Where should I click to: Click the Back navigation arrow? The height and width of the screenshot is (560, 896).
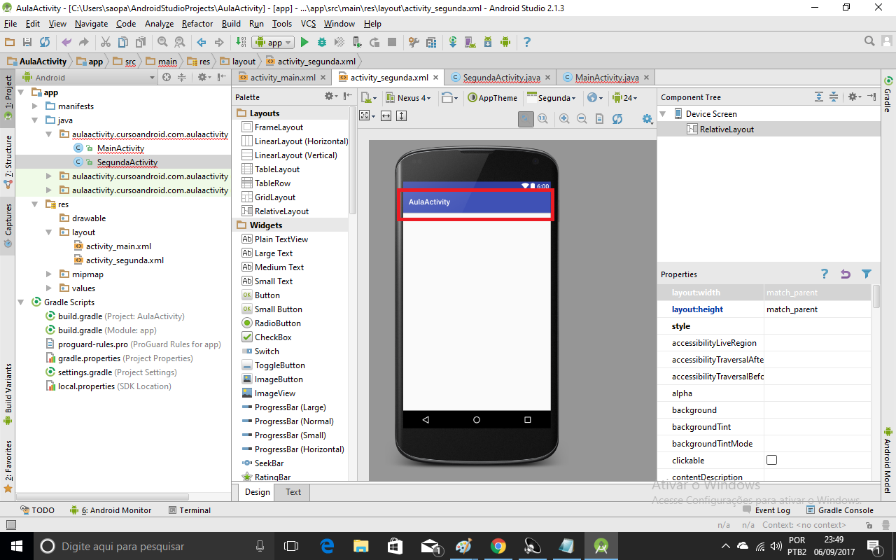[202, 42]
